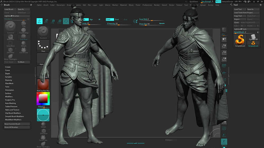Image resolution: width=264 pixels, height=148 pixels.
Task: Open the large Standard brush selector on shelf
Action: tap(43, 33)
